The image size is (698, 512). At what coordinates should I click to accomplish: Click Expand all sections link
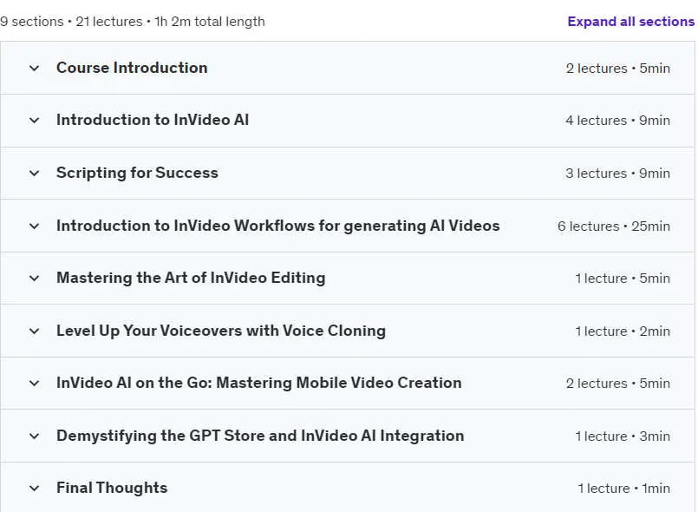(630, 22)
